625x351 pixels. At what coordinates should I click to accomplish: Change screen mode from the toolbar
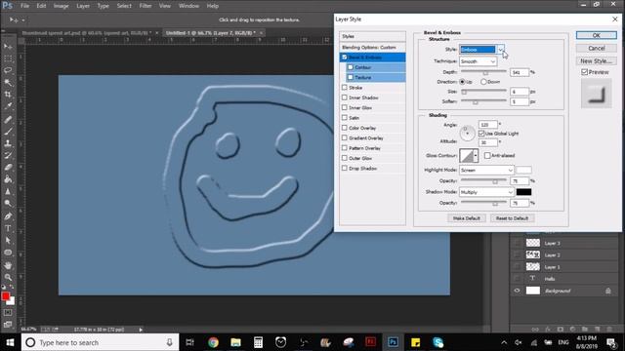(x=8, y=325)
